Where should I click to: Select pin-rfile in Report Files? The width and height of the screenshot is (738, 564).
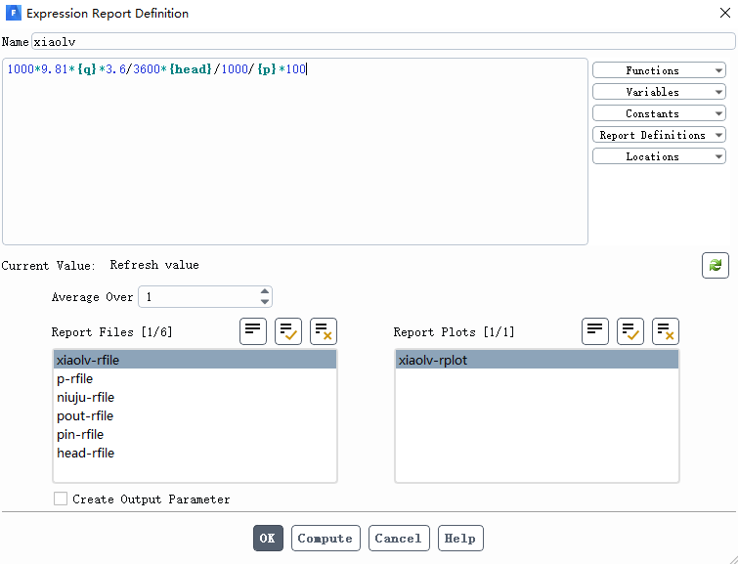pos(195,434)
